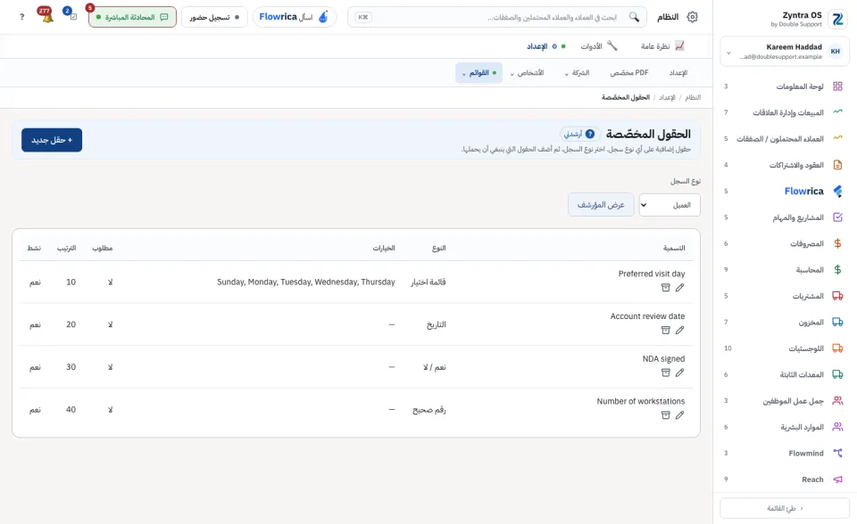Viewport: 857px width, 524px height.
Task: Open اللوجستيات logistics in sidebar
Action: (x=784, y=348)
